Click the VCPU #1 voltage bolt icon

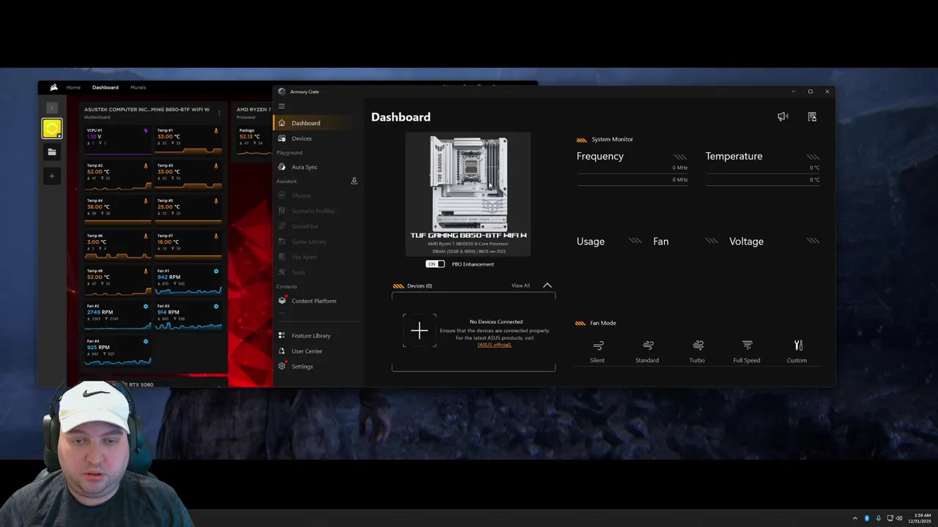tap(146, 130)
